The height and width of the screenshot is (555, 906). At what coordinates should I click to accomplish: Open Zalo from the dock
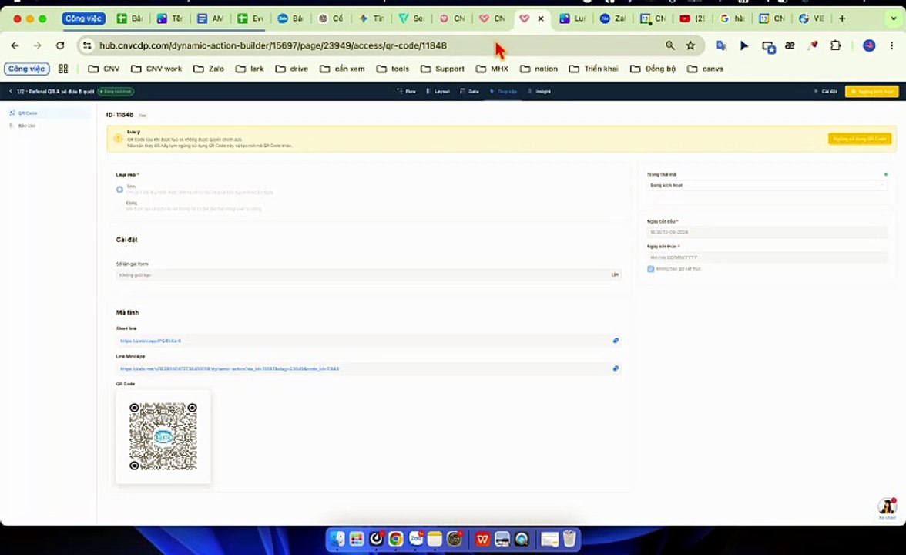(x=415, y=539)
